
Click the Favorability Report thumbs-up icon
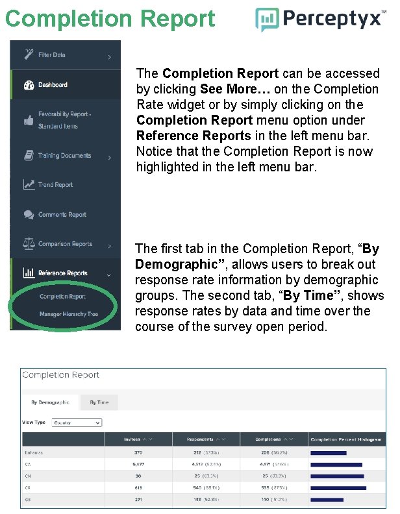click(29, 121)
